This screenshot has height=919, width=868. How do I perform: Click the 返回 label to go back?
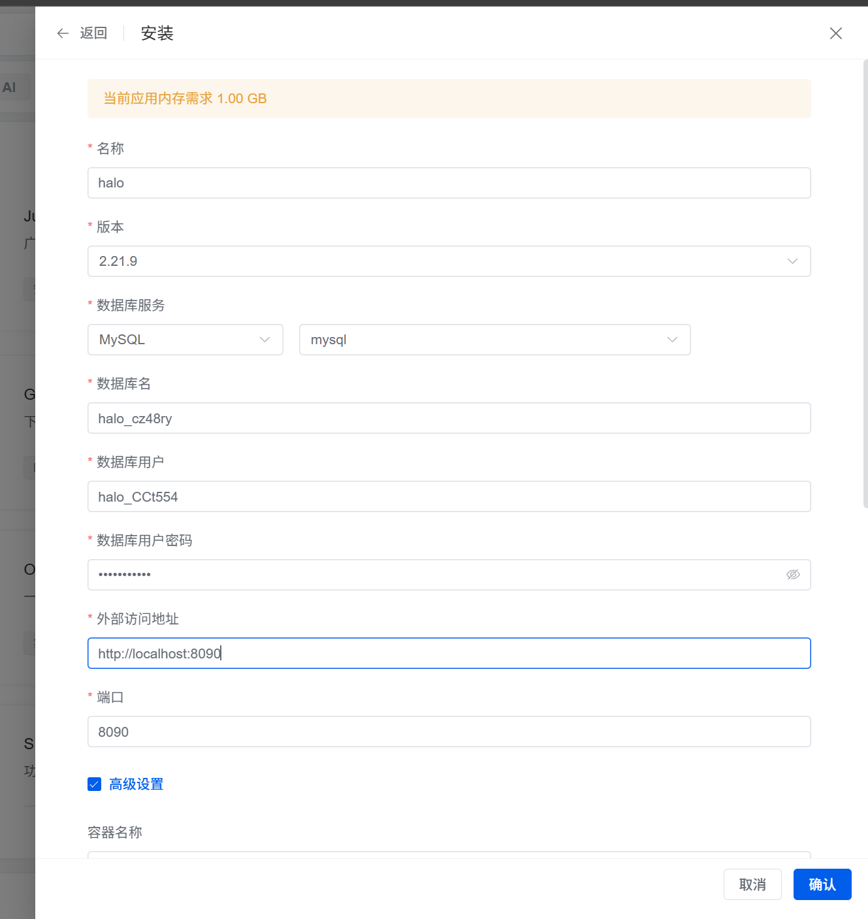(x=94, y=33)
